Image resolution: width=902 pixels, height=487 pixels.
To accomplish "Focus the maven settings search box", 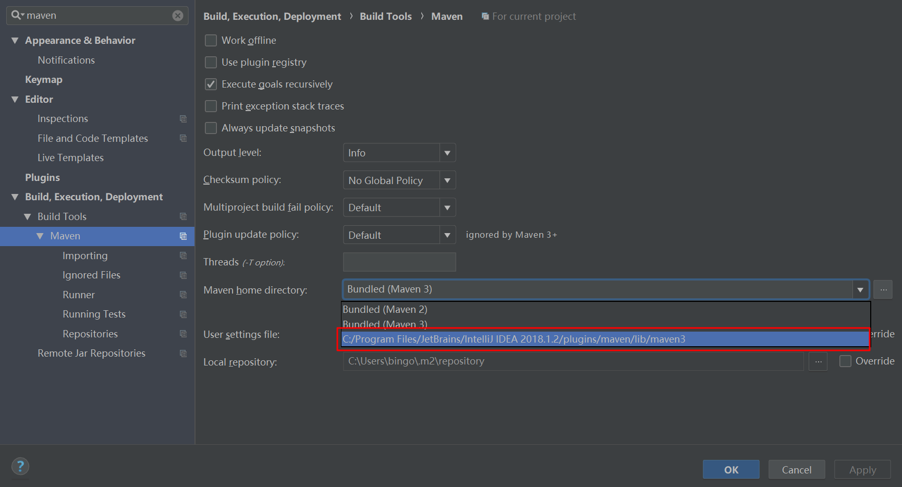I will point(97,16).
